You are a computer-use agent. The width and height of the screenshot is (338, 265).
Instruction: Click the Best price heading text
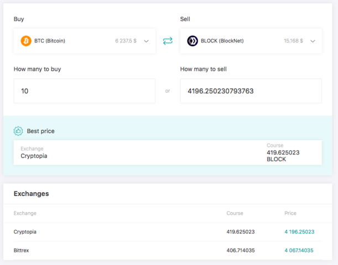pos(41,131)
